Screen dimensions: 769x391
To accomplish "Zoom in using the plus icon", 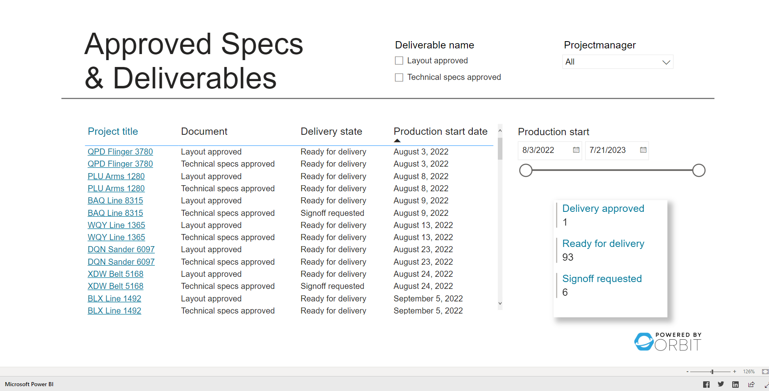I will 734,371.
